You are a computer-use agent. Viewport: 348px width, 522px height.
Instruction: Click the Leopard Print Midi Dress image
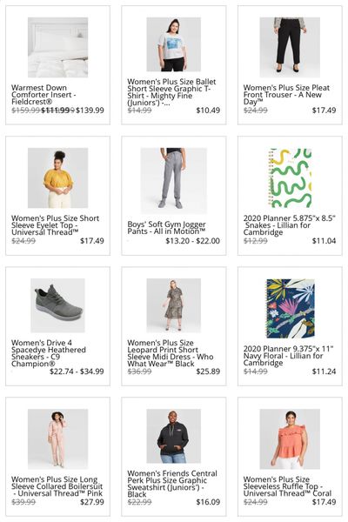click(173, 305)
